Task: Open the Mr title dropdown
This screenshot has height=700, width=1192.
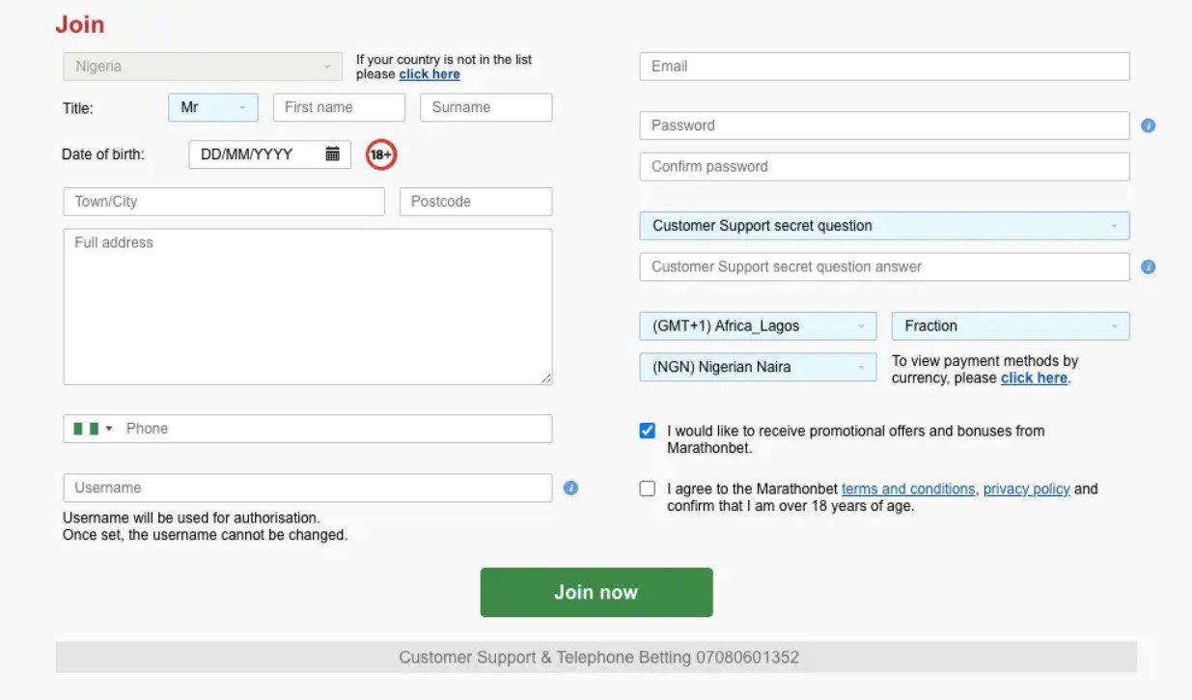Action: click(213, 107)
